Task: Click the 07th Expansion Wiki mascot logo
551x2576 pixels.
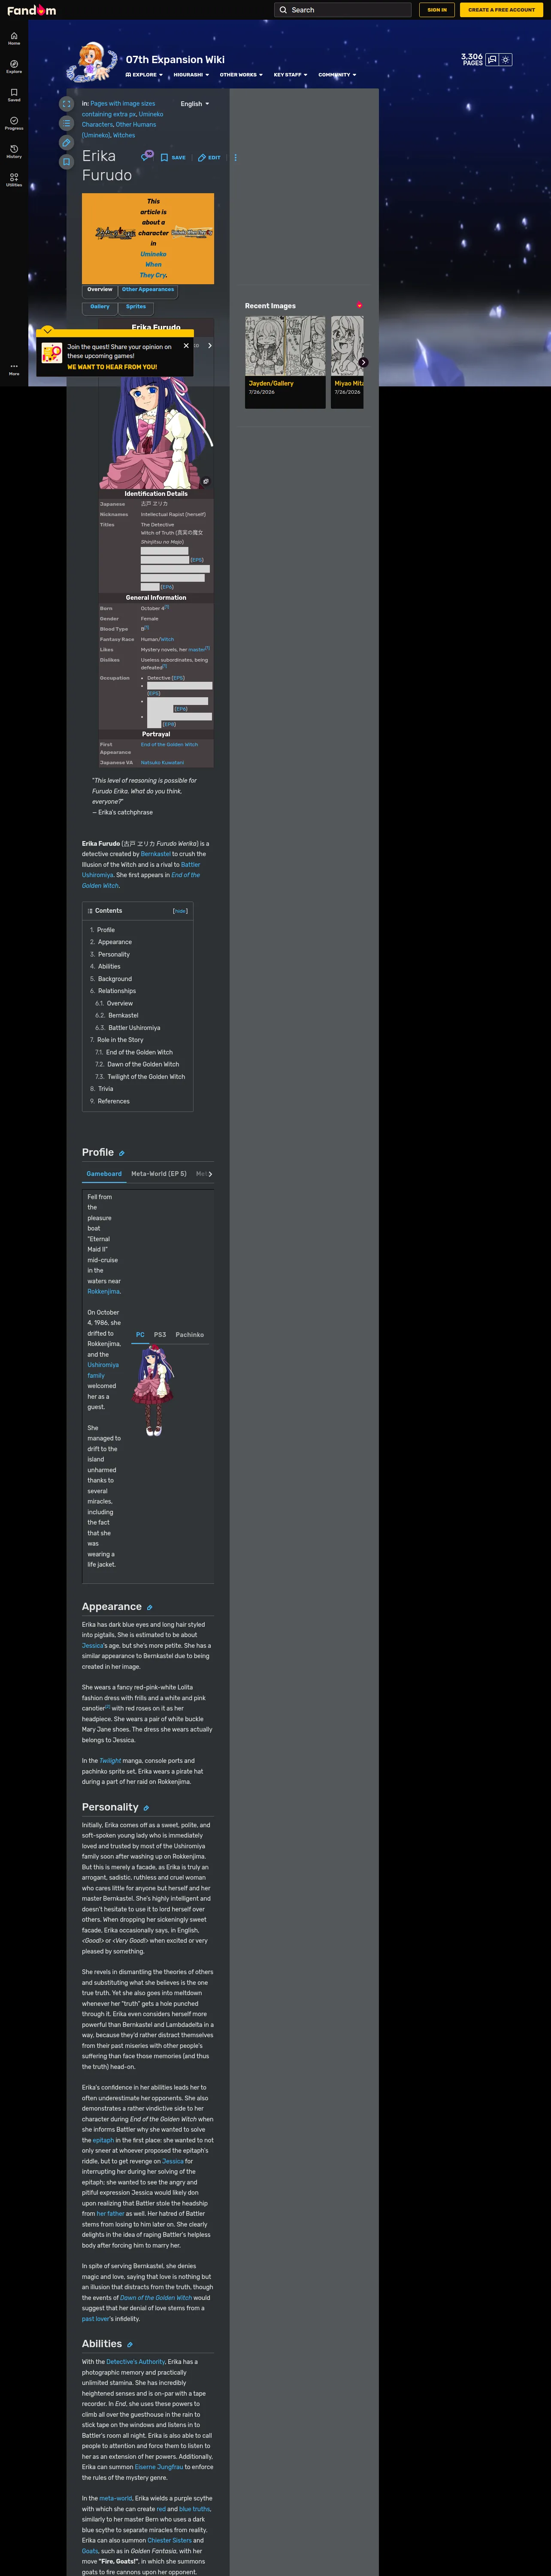Action: [x=92, y=62]
